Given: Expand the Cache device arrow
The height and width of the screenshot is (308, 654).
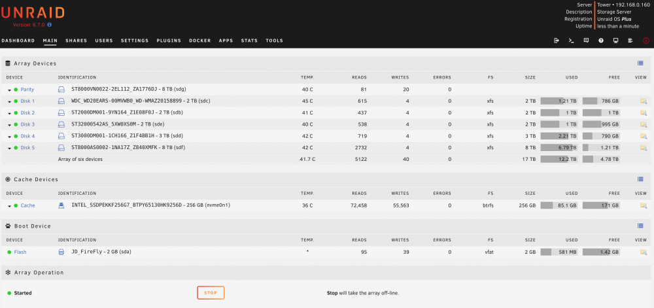Looking at the screenshot, I should click(x=9, y=206).
